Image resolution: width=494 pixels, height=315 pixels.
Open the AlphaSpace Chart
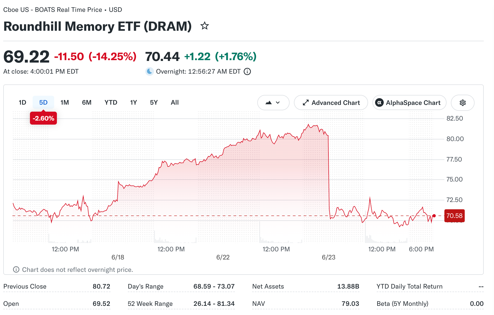click(409, 103)
